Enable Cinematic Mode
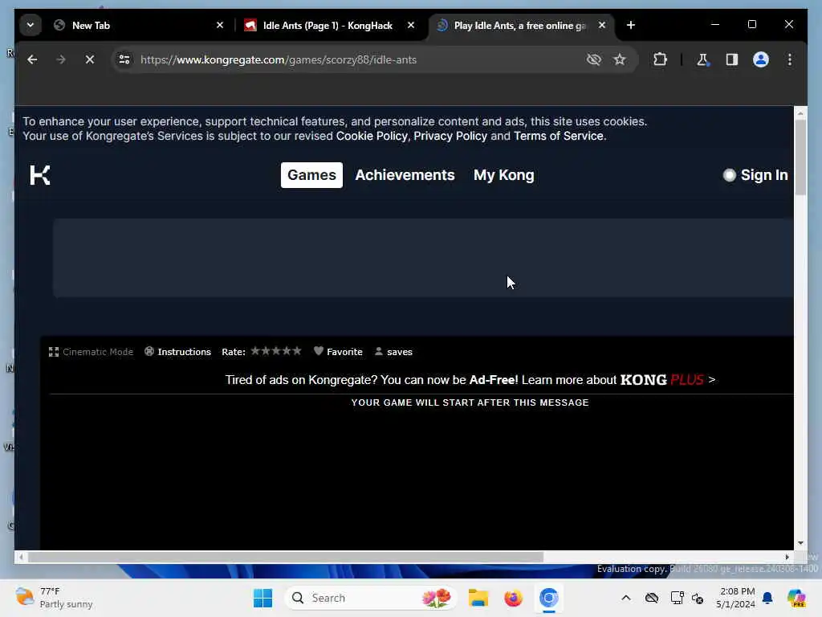 [91, 352]
